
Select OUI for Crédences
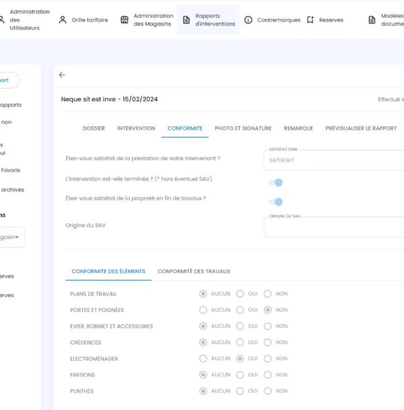240,342
